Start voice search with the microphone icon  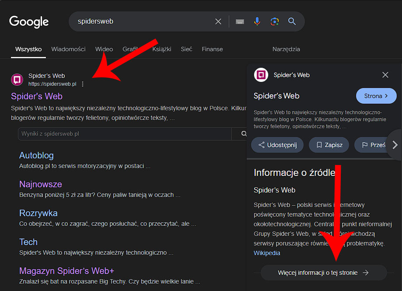tap(257, 21)
